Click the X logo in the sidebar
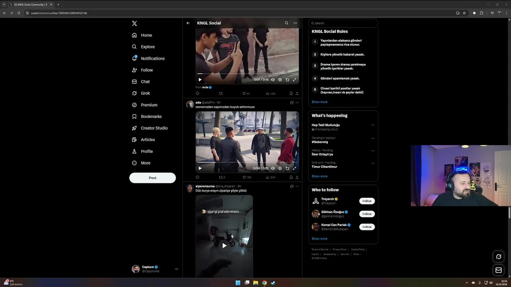Screen dimensions: 511x287 coord(135,24)
